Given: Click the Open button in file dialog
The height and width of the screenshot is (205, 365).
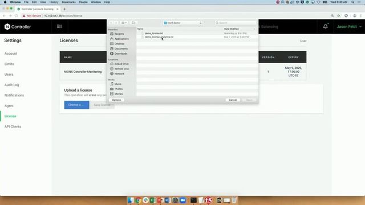Looking at the screenshot, I should tap(249, 100).
